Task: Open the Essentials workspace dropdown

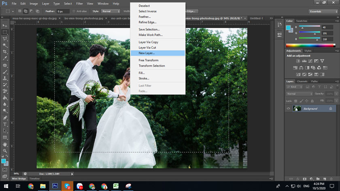Action: click(x=323, y=11)
